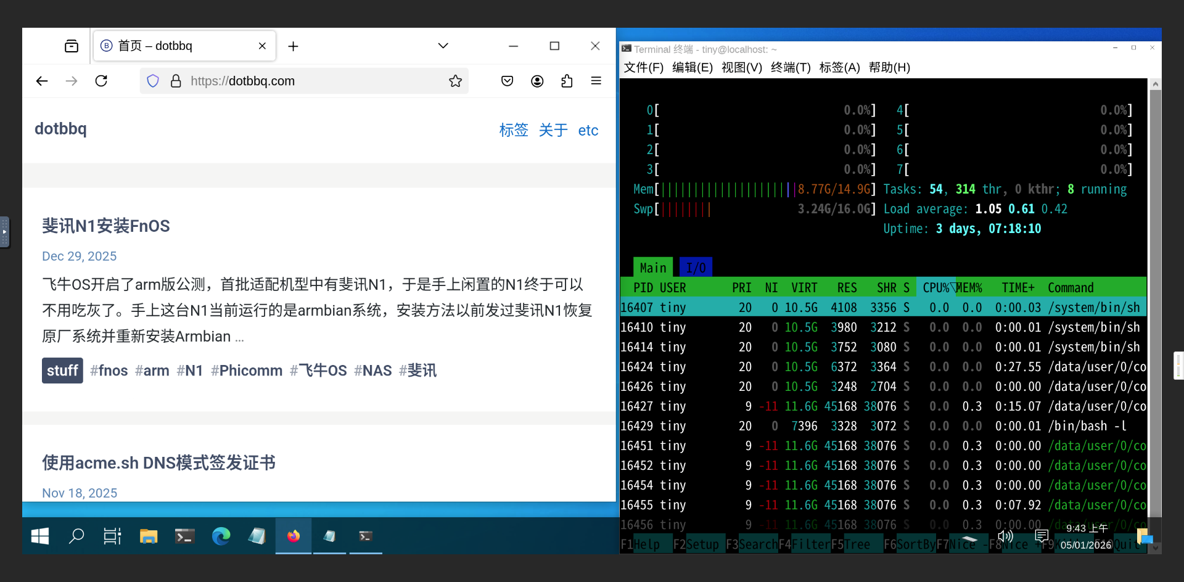Open the Firefox account icon

click(x=536, y=81)
